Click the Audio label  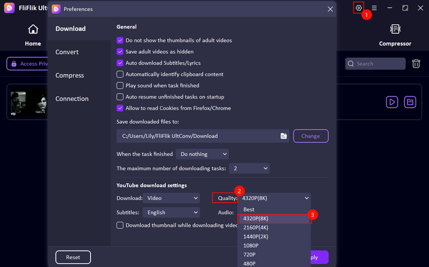(x=226, y=212)
